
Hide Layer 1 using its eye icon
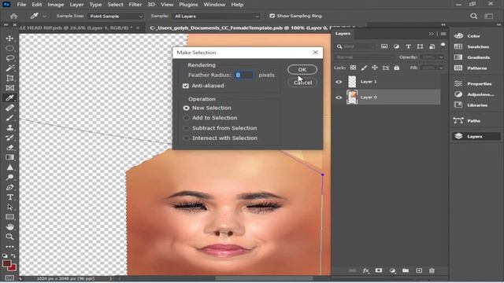coord(339,82)
